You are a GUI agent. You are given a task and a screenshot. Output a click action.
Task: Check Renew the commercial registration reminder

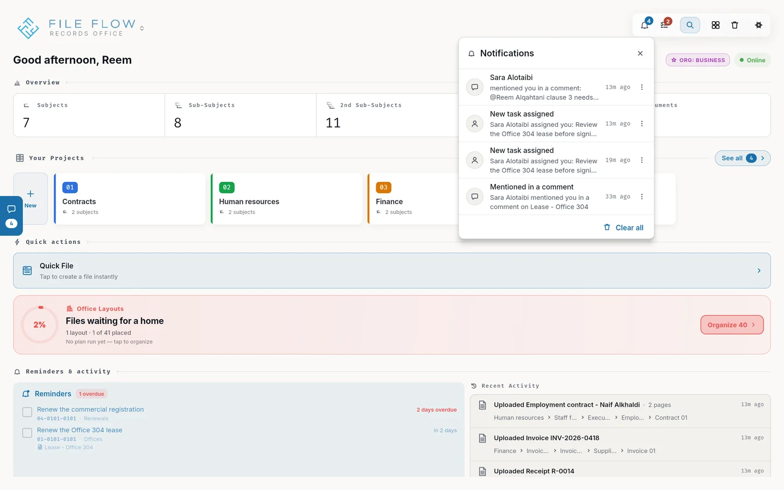(x=27, y=412)
